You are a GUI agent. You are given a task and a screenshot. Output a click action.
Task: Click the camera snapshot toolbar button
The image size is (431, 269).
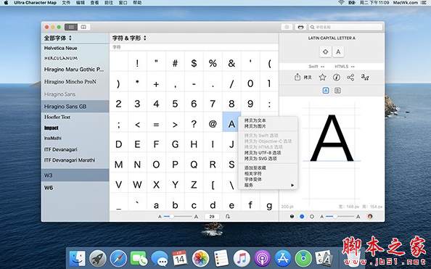287,27
